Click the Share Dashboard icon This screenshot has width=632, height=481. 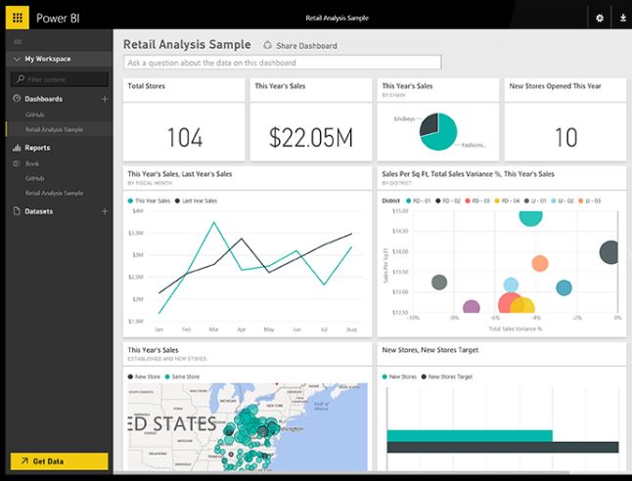click(268, 45)
